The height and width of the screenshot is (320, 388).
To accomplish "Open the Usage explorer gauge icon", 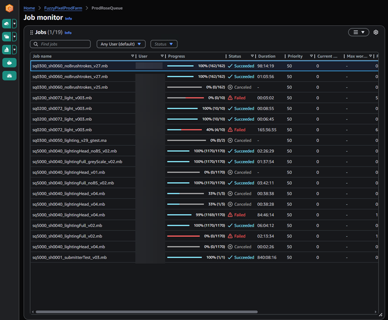I will click(x=9, y=76).
